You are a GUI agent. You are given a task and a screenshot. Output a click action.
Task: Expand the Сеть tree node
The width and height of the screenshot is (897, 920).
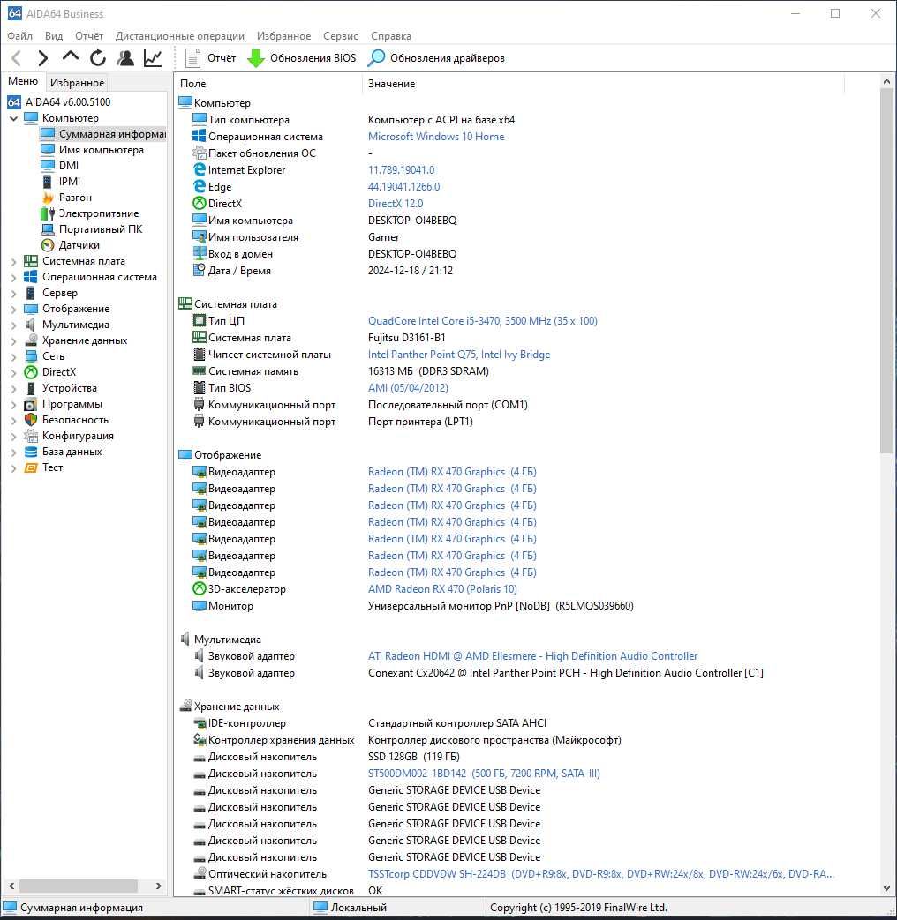[13, 356]
